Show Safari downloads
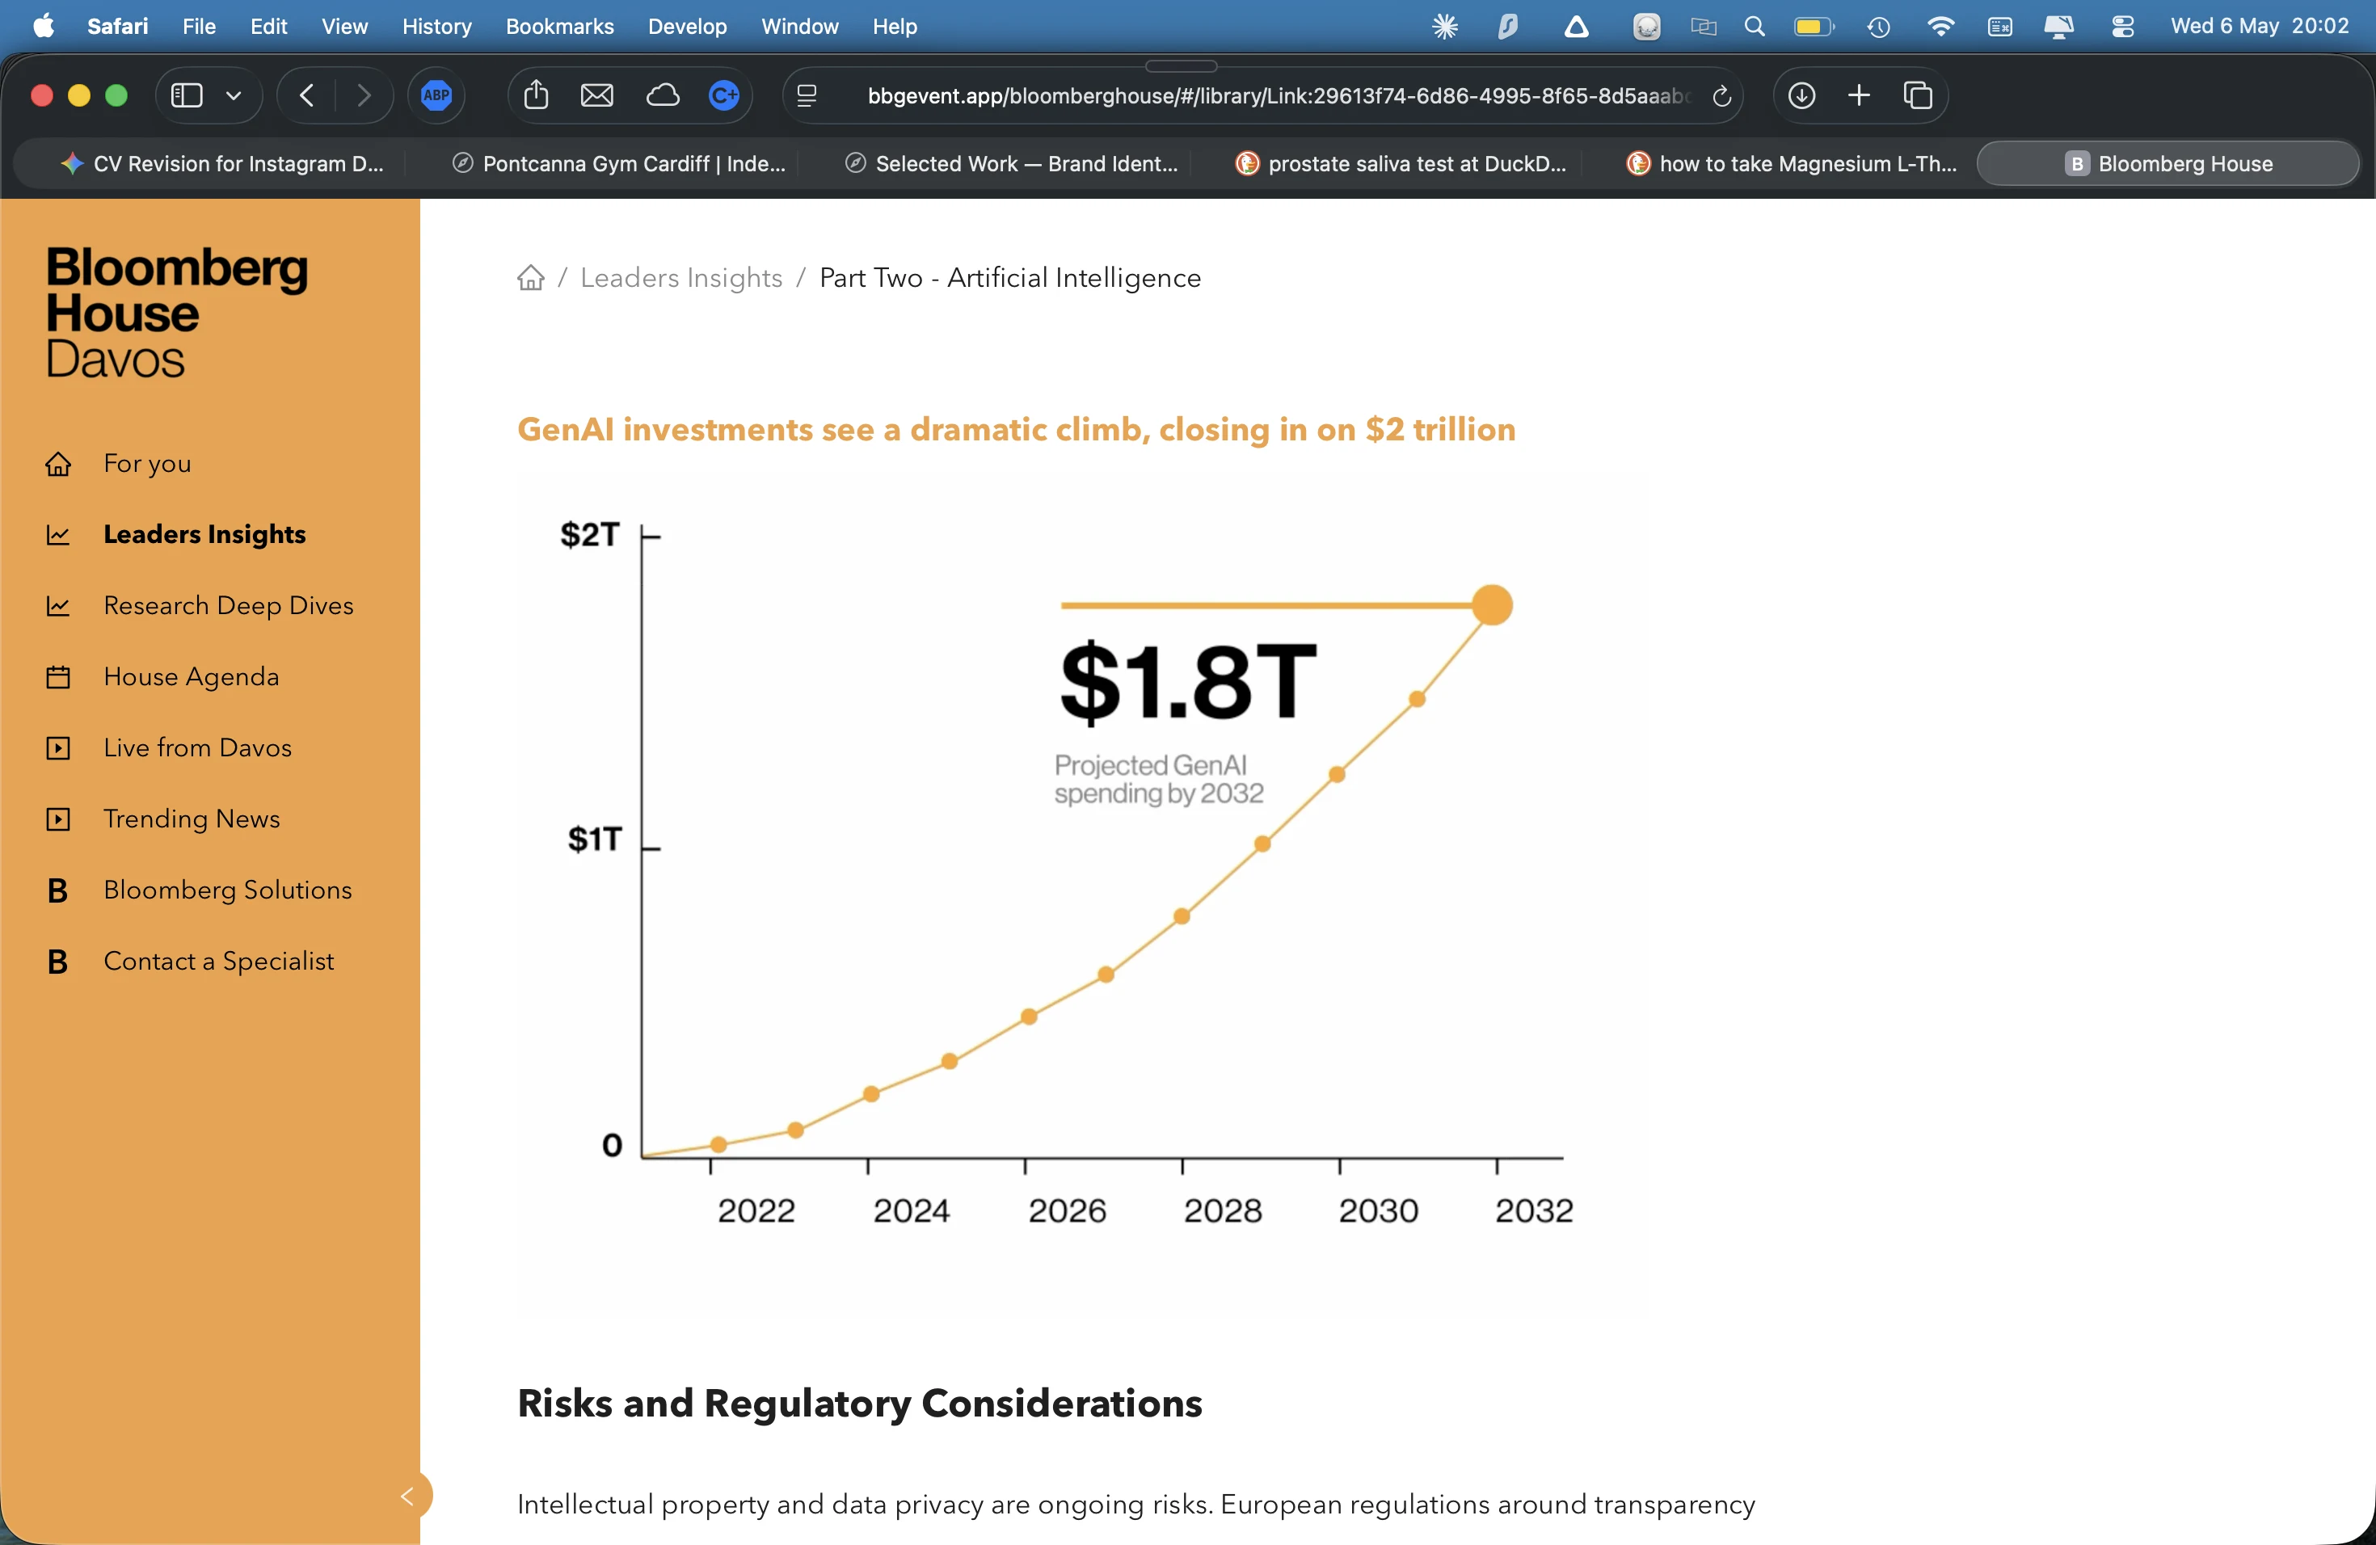This screenshot has width=2376, height=1545. 1801,96
